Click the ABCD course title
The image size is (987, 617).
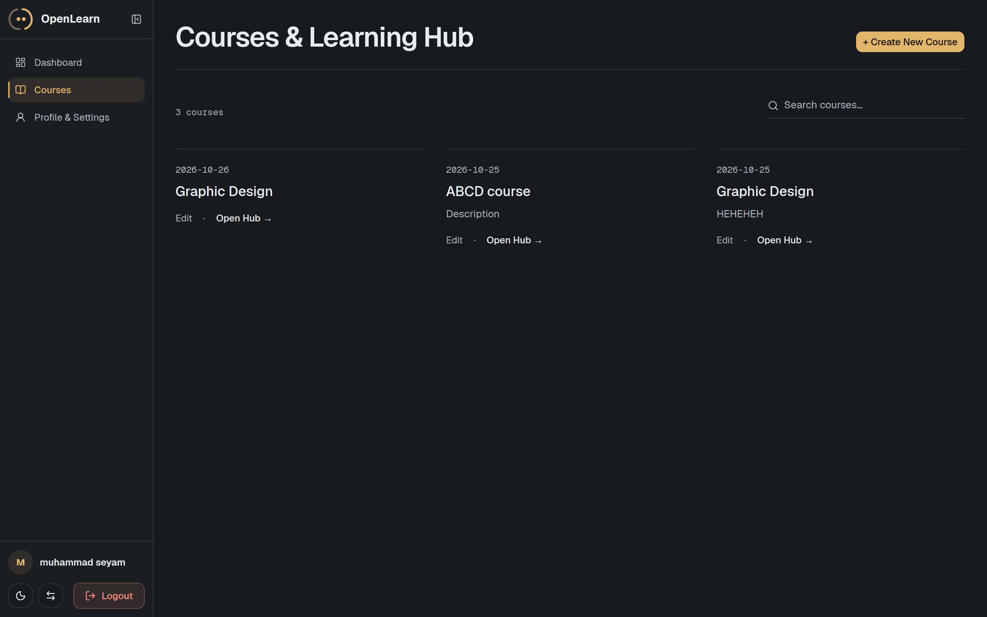coord(488,191)
